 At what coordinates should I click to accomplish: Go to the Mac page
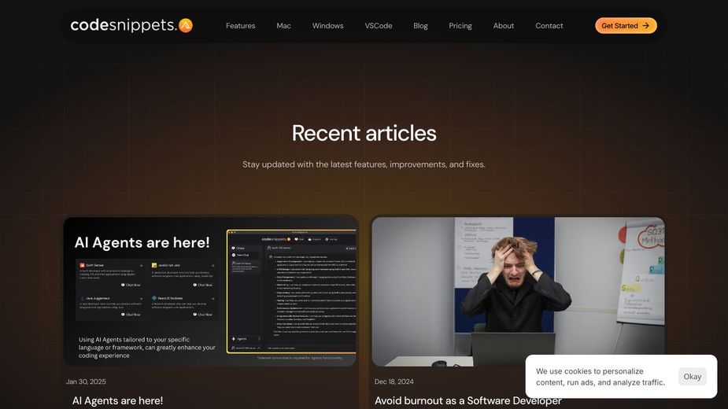pos(283,26)
